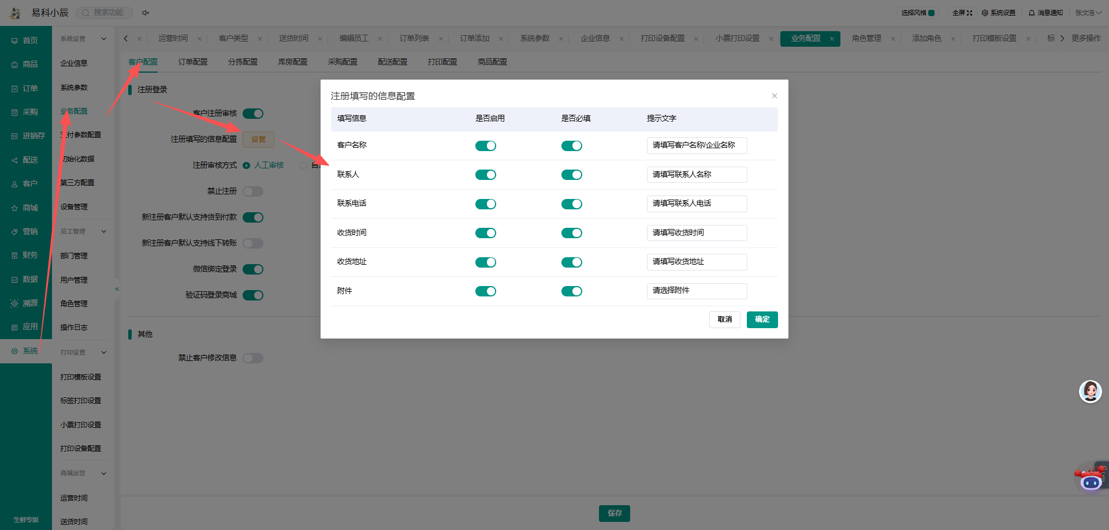Screen dimensions: 1109x530
Task: Click the 取消 button in dialog
Action: 725,319
